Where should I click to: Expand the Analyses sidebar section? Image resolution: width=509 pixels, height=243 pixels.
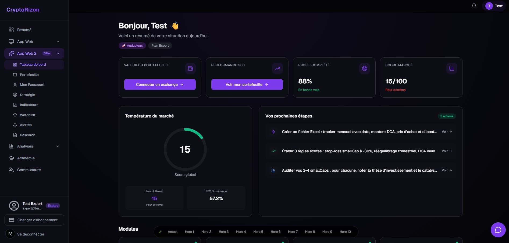click(x=34, y=146)
